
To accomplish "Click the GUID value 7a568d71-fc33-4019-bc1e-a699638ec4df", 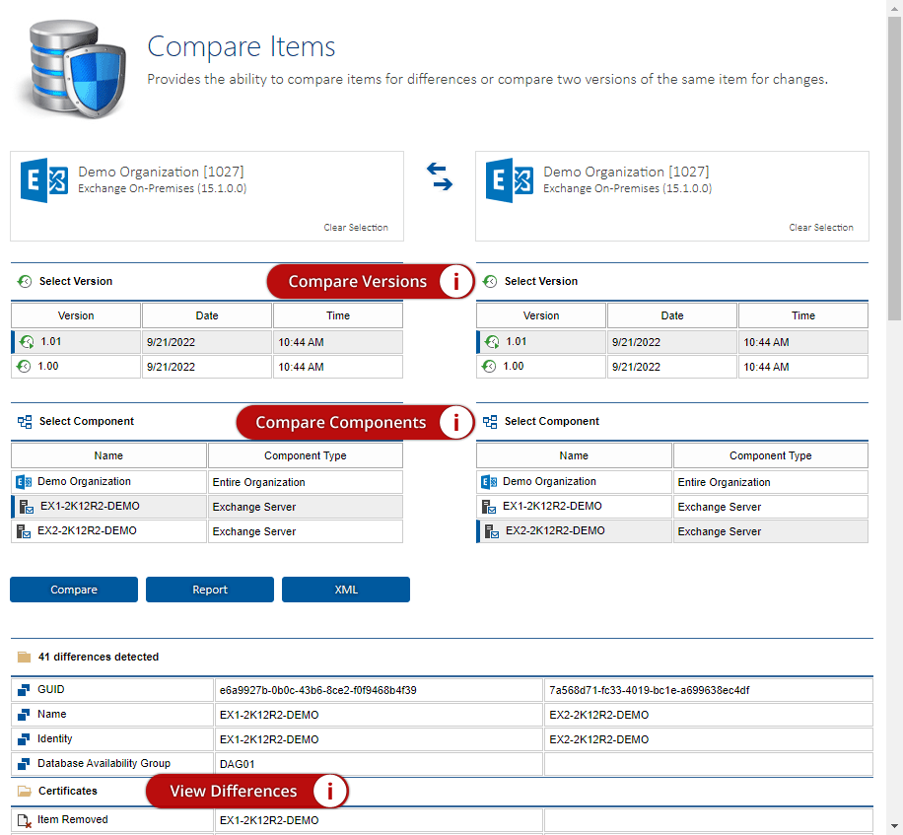I will pyautogui.click(x=649, y=690).
